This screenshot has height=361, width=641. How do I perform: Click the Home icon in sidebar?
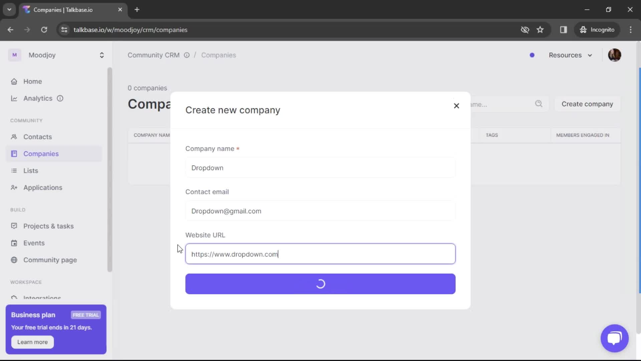[x=14, y=81]
